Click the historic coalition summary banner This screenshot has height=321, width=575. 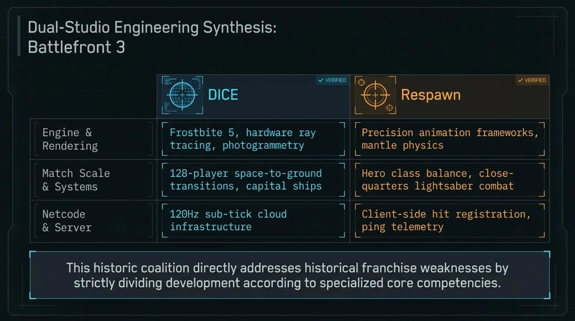[290, 275]
